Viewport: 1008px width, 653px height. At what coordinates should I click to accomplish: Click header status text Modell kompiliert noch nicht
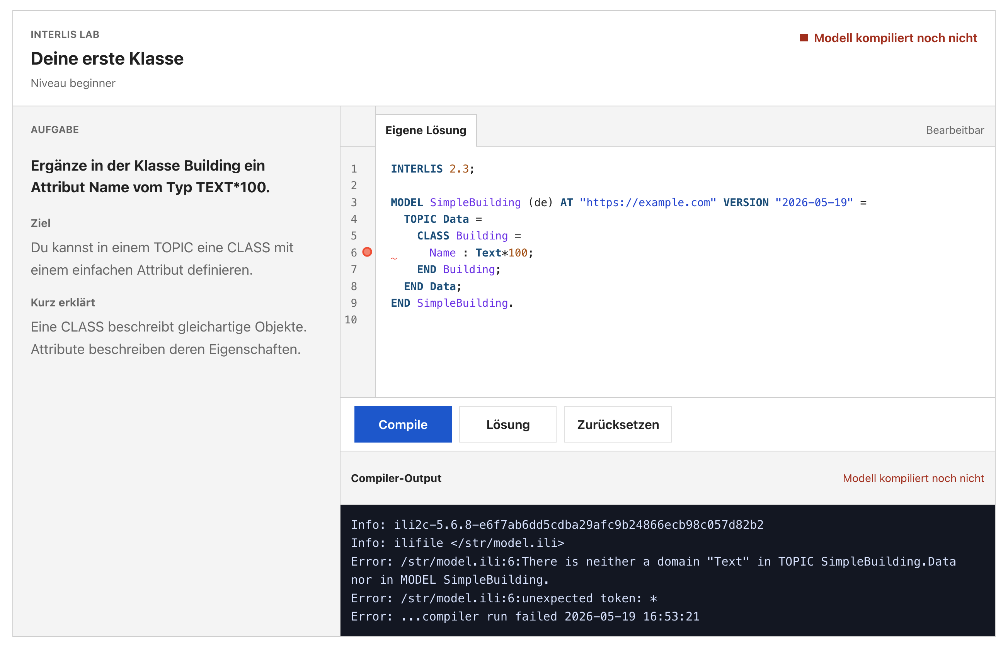896,38
